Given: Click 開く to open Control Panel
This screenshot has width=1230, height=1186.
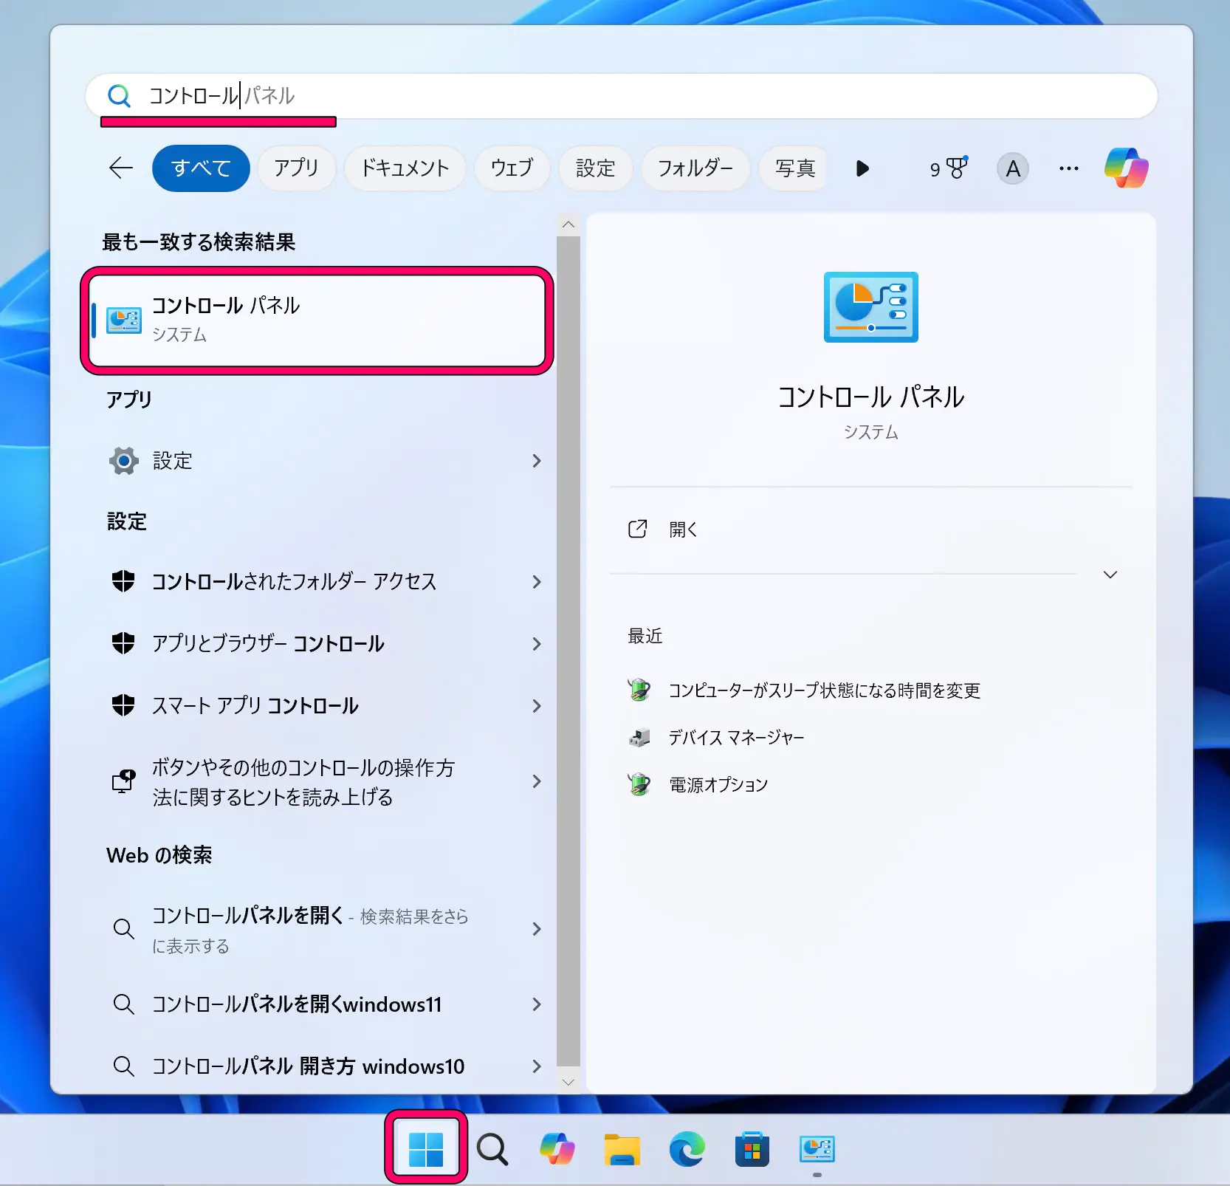Looking at the screenshot, I should click(x=683, y=529).
